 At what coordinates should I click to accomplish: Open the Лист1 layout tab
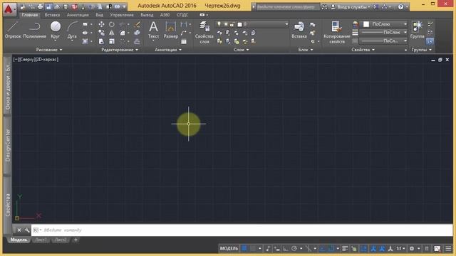[41, 240]
